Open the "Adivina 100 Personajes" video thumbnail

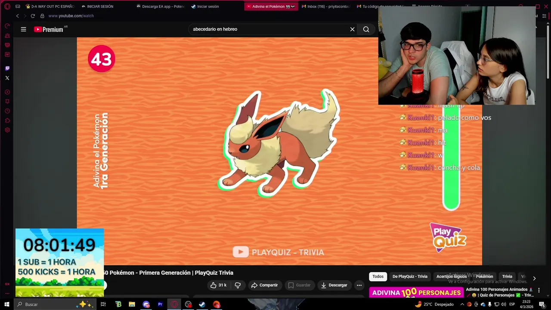click(x=416, y=293)
